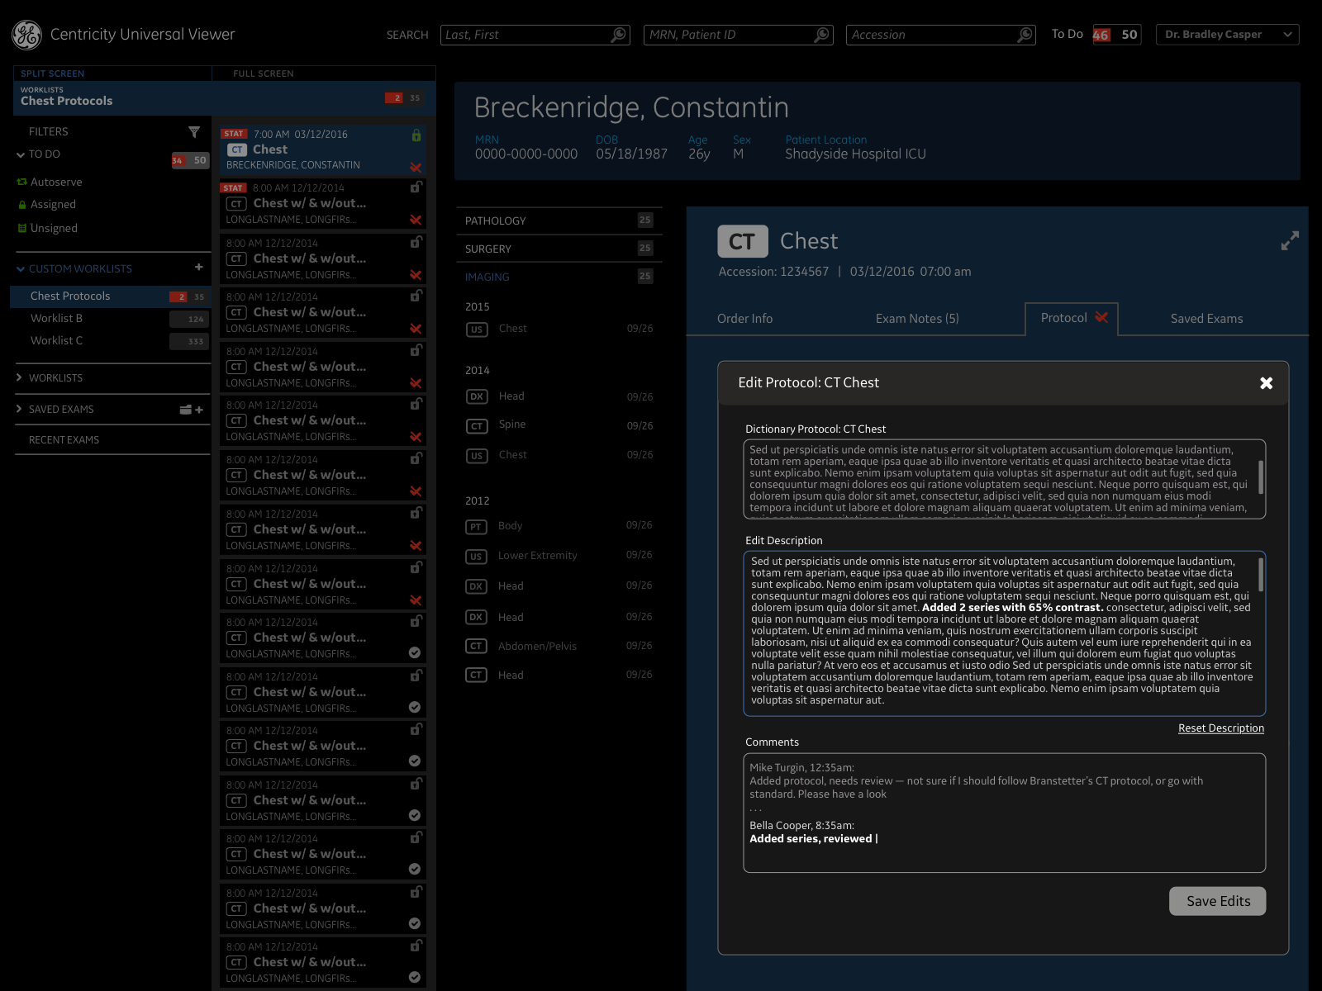This screenshot has width=1322, height=991.
Task: Open the 2014 Head DX exam
Action: [x=559, y=396]
